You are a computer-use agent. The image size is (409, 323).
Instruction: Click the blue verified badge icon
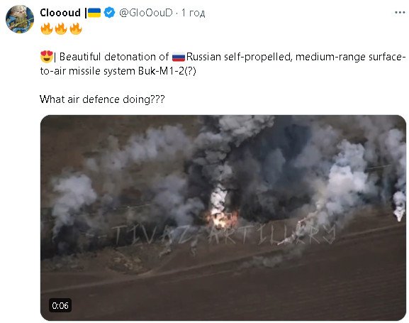[x=109, y=13]
